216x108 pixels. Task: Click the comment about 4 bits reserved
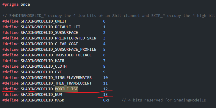[164, 100]
